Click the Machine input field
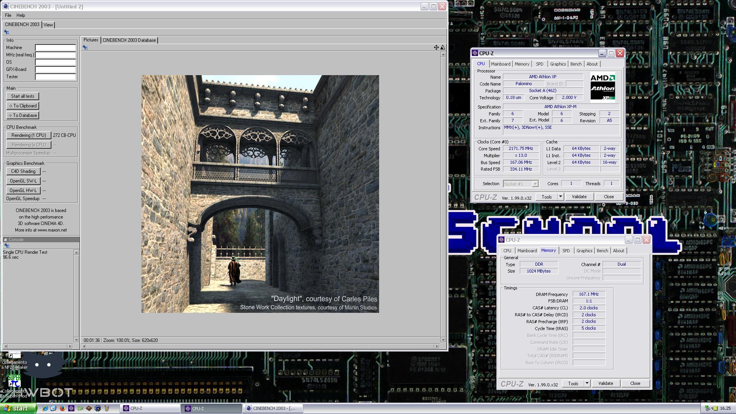Viewport: 736px width, 414px height. [56, 48]
